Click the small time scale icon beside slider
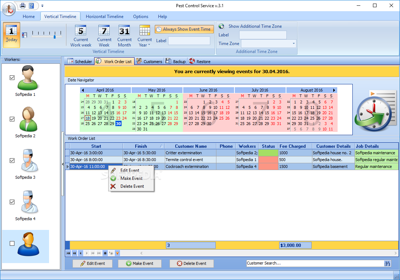 click(x=25, y=35)
